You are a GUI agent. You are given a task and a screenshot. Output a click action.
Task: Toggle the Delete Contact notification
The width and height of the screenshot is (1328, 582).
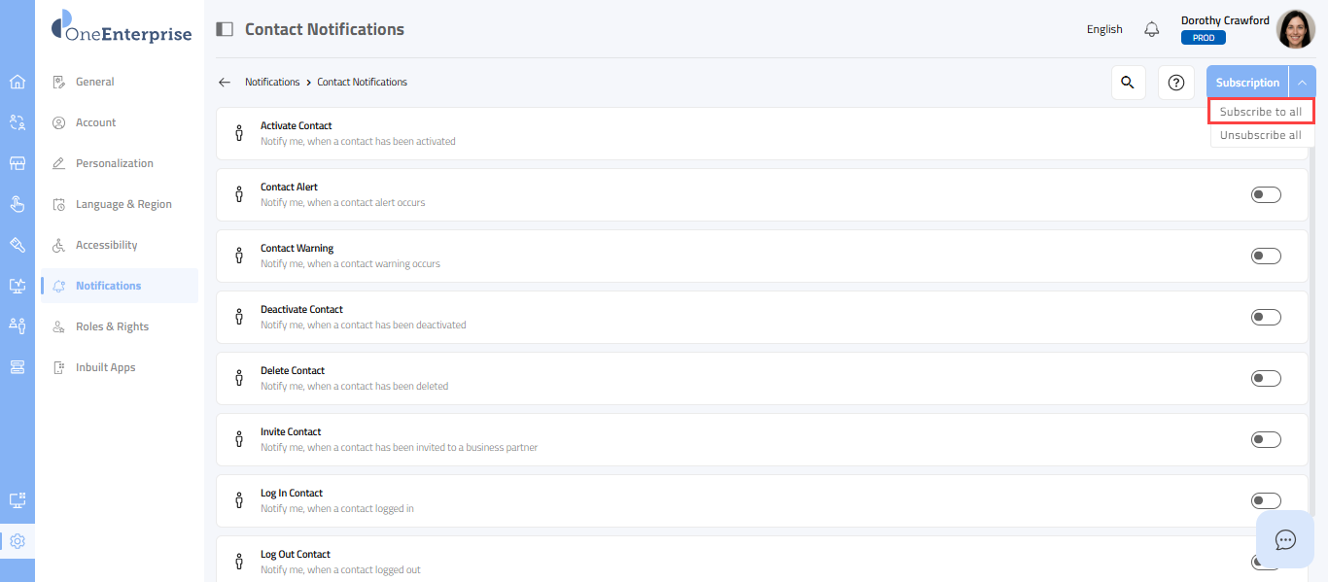pos(1266,379)
